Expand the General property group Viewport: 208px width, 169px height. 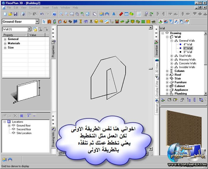[x=5, y=39]
